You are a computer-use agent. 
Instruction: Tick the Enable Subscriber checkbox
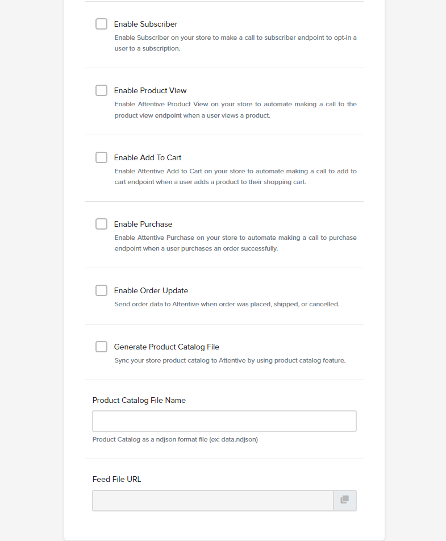[101, 24]
